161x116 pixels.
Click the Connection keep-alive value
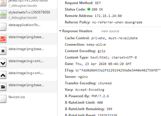point(96,45)
